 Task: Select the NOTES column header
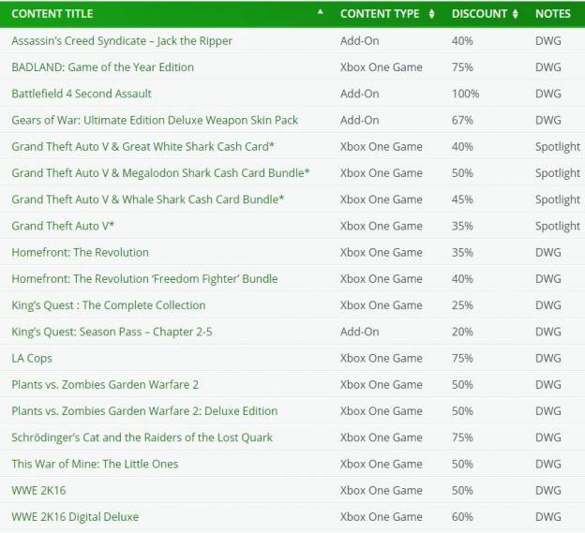point(553,14)
